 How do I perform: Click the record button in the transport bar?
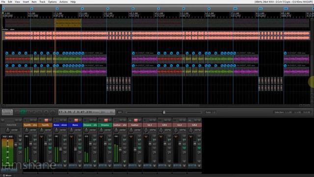[x=46, y=112]
